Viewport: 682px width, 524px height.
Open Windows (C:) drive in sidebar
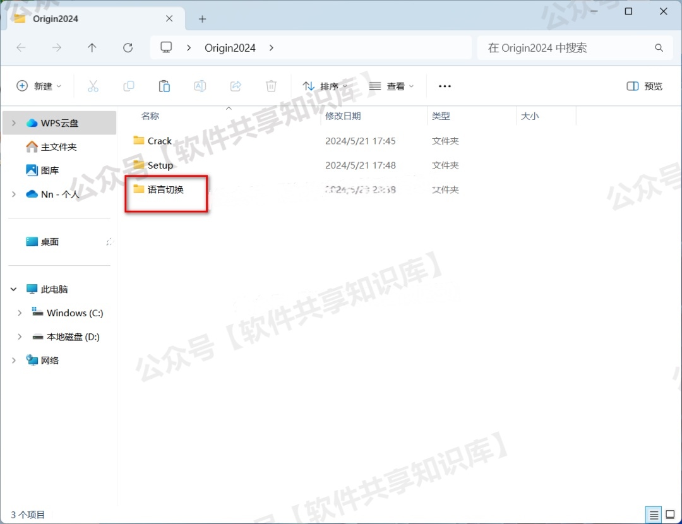(68, 313)
